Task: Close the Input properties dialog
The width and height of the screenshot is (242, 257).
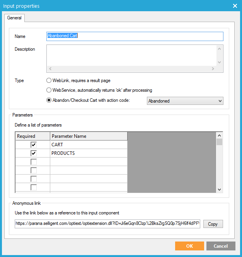Action: click(x=235, y=6)
